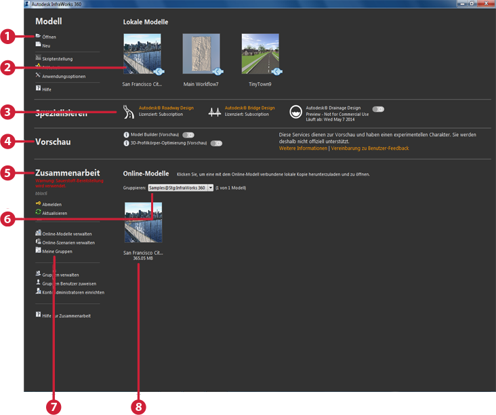Click the Hilfe question mark icon under Modell
The height and width of the screenshot is (415, 496).
click(38, 88)
